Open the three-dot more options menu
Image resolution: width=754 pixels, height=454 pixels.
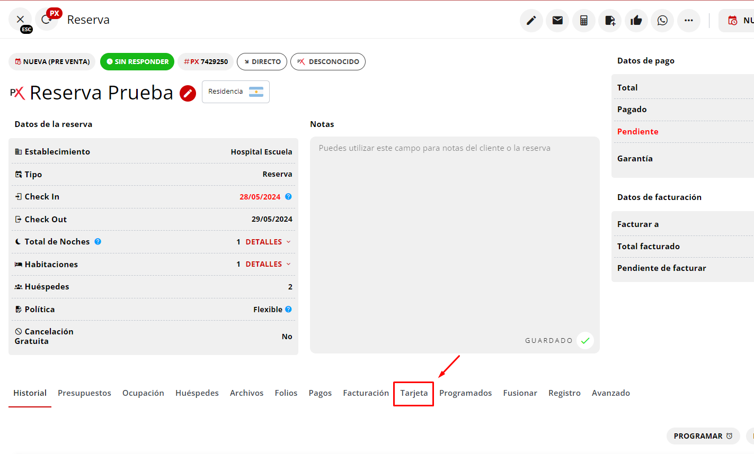pos(688,21)
